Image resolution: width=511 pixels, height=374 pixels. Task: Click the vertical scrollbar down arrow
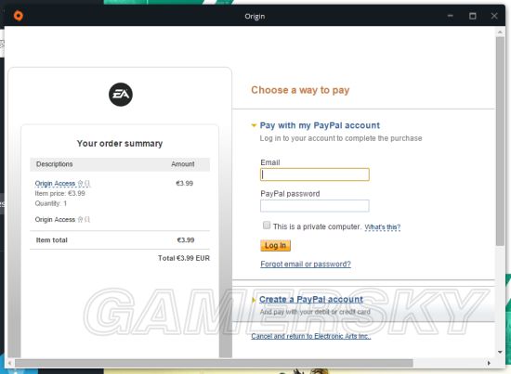(500, 352)
